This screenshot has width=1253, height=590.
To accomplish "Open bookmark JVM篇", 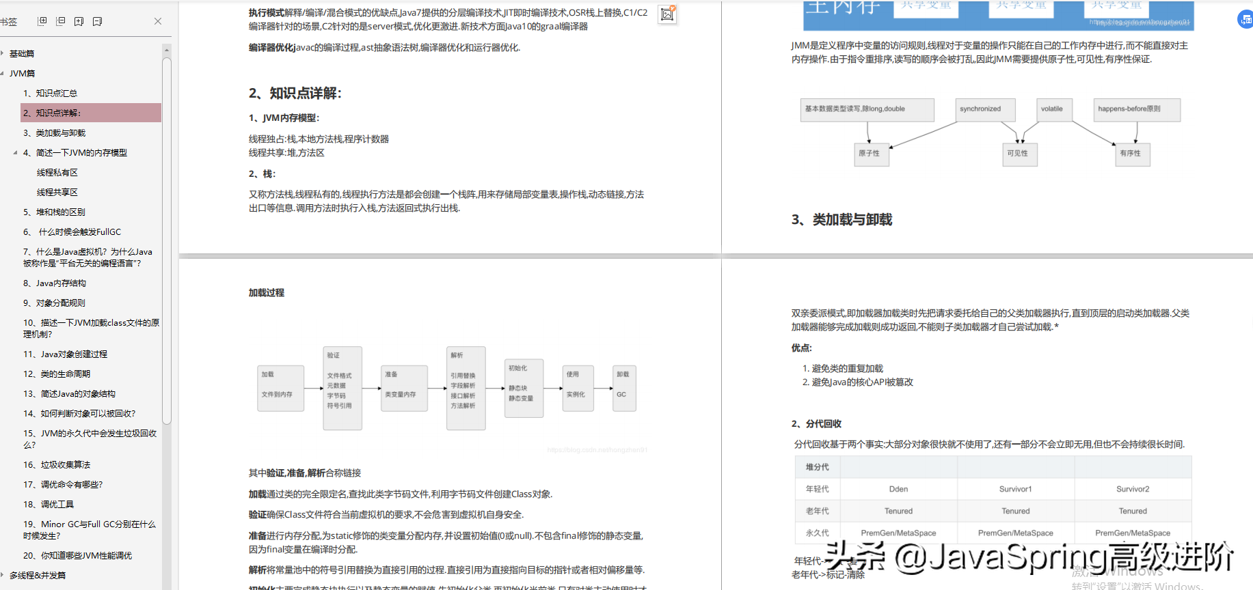I will 22,73.
